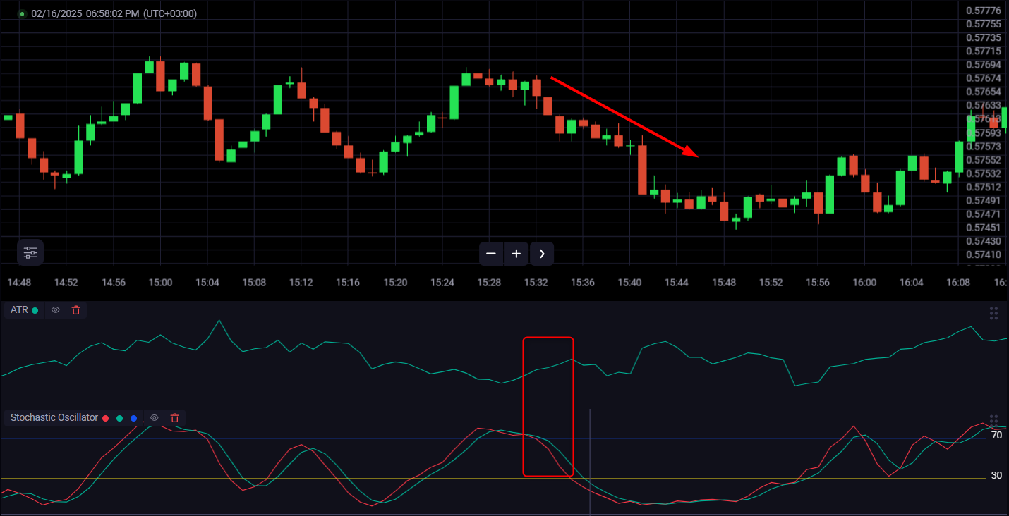The width and height of the screenshot is (1009, 516).
Task: Zoom in the chart with plus button
Action: (x=516, y=254)
